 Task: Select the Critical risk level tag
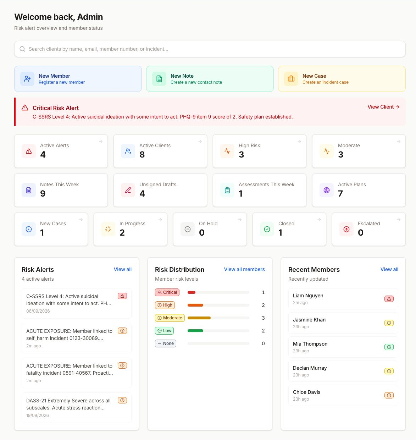pyautogui.click(x=167, y=292)
